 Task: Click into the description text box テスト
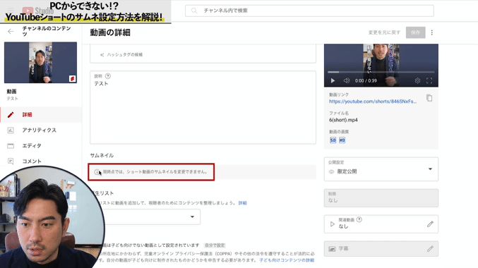pos(203,107)
